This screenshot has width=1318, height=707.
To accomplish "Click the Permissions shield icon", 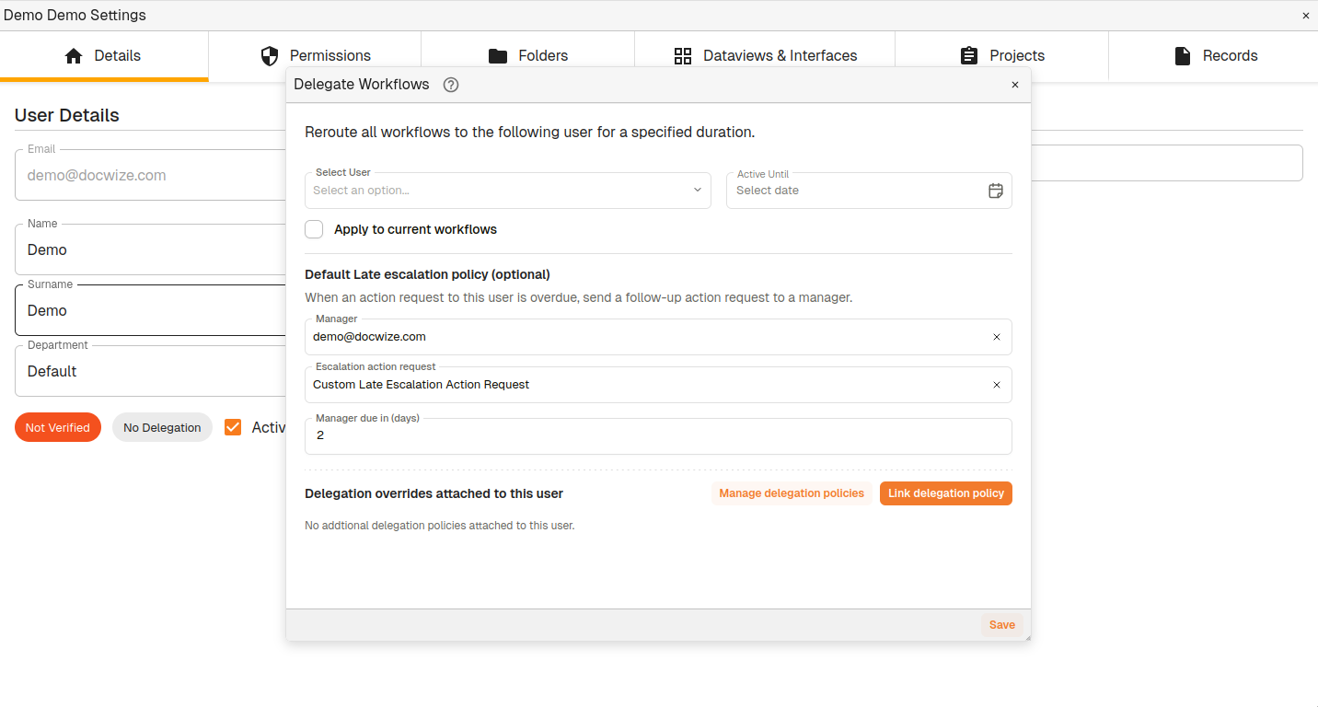I will (x=270, y=56).
